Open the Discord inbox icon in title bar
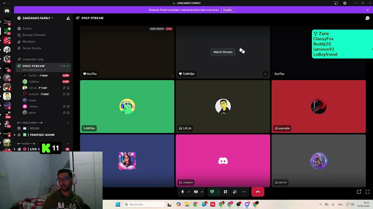This screenshot has height=209, width=373. (x=336, y=3)
